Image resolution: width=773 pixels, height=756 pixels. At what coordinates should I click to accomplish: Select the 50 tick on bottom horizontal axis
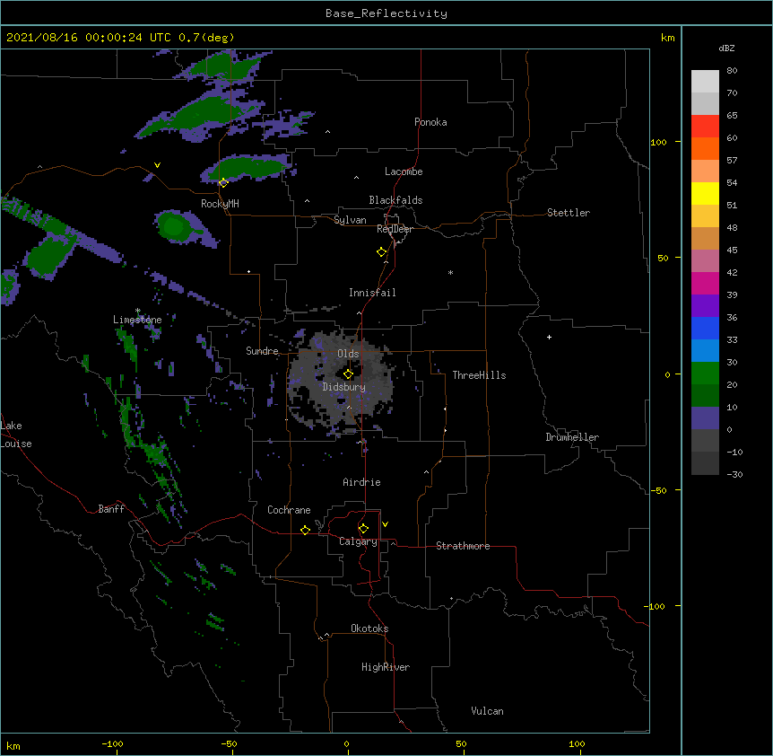click(461, 743)
